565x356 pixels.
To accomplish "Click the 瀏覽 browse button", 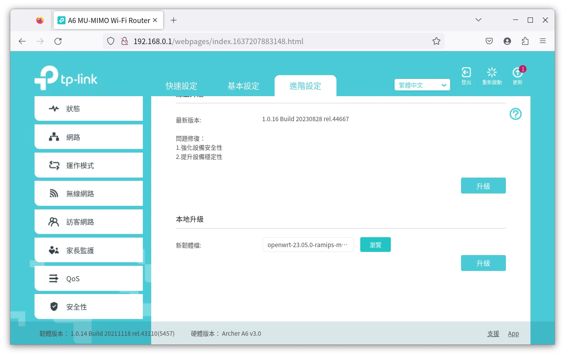I will [375, 245].
